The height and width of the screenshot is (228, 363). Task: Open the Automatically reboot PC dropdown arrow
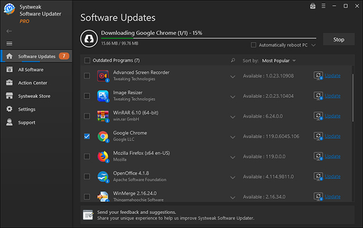[x=314, y=45]
